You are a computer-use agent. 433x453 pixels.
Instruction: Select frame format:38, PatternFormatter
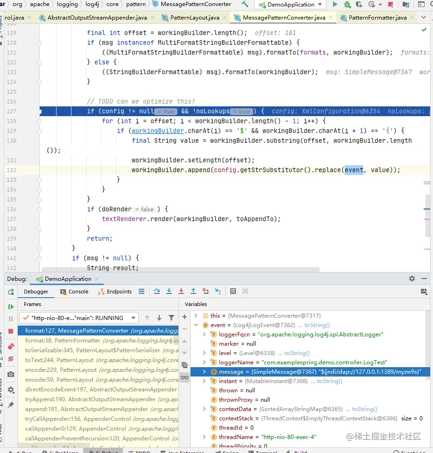[98, 340]
